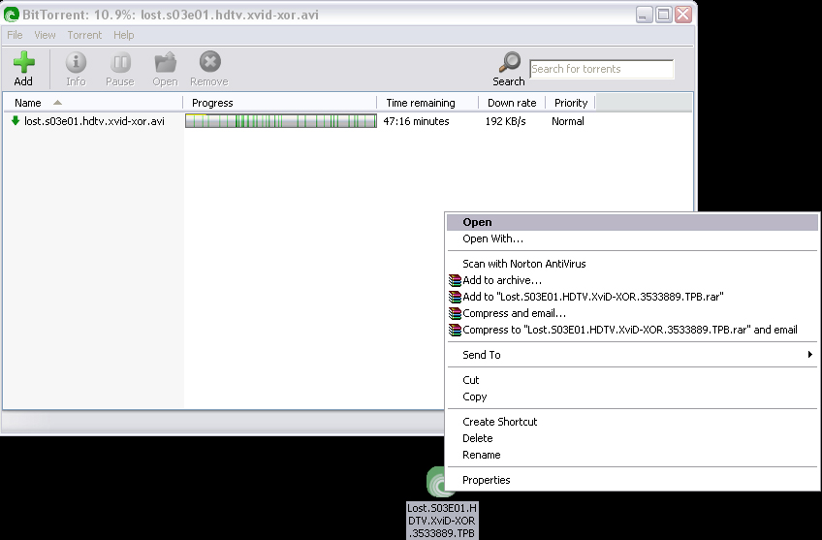The height and width of the screenshot is (540, 822).
Task: Select Add to archive... entry
Action: click(632, 280)
